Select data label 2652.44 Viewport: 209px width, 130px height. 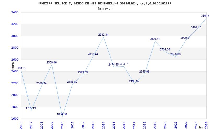(93, 54)
